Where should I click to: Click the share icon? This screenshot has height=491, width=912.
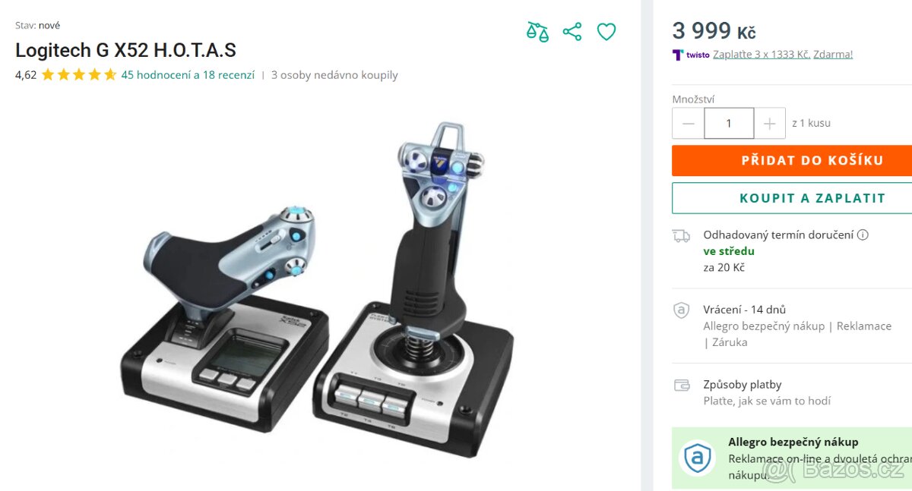pos(572,32)
